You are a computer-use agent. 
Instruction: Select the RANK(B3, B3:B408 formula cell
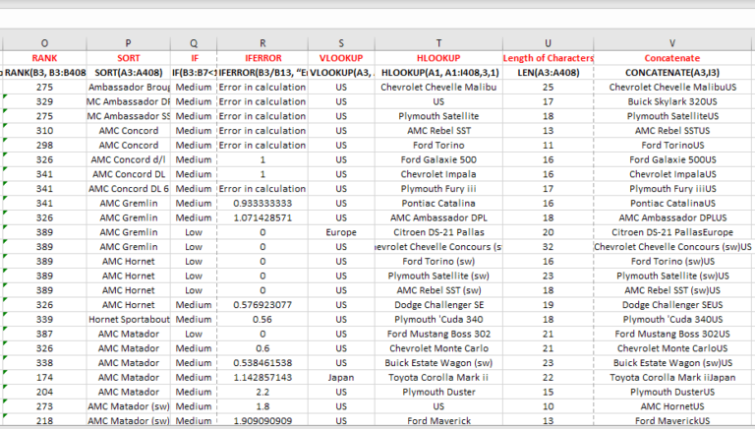pyautogui.click(x=45, y=73)
